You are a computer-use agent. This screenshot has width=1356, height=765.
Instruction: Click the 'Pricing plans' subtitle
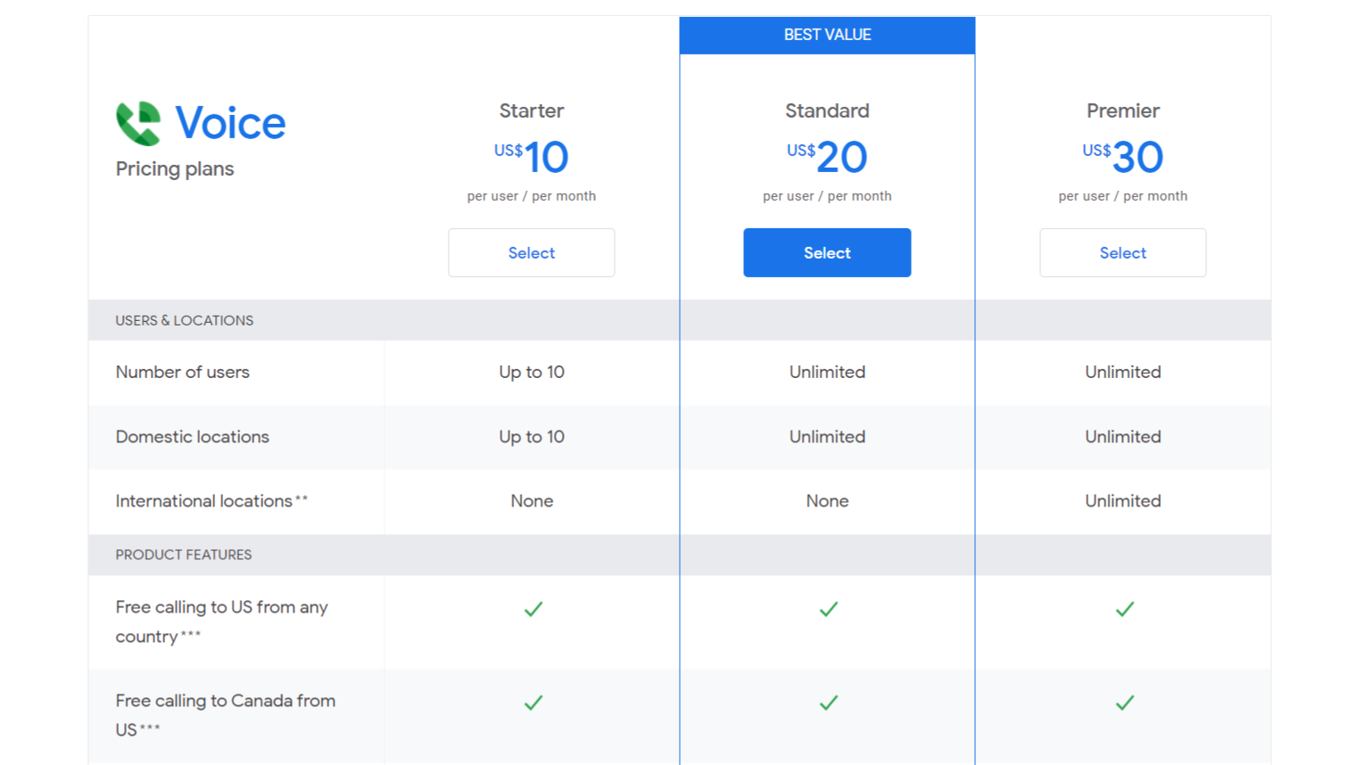click(x=175, y=169)
